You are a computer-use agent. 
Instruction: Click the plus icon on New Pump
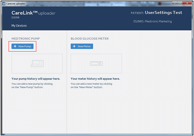(x=15, y=46)
